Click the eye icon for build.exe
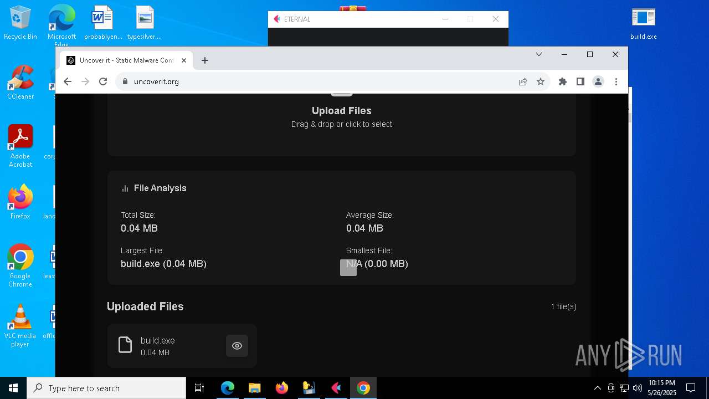 pyautogui.click(x=237, y=346)
